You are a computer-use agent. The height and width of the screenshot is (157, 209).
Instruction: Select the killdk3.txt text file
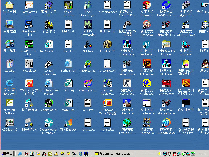coord(68,24)
